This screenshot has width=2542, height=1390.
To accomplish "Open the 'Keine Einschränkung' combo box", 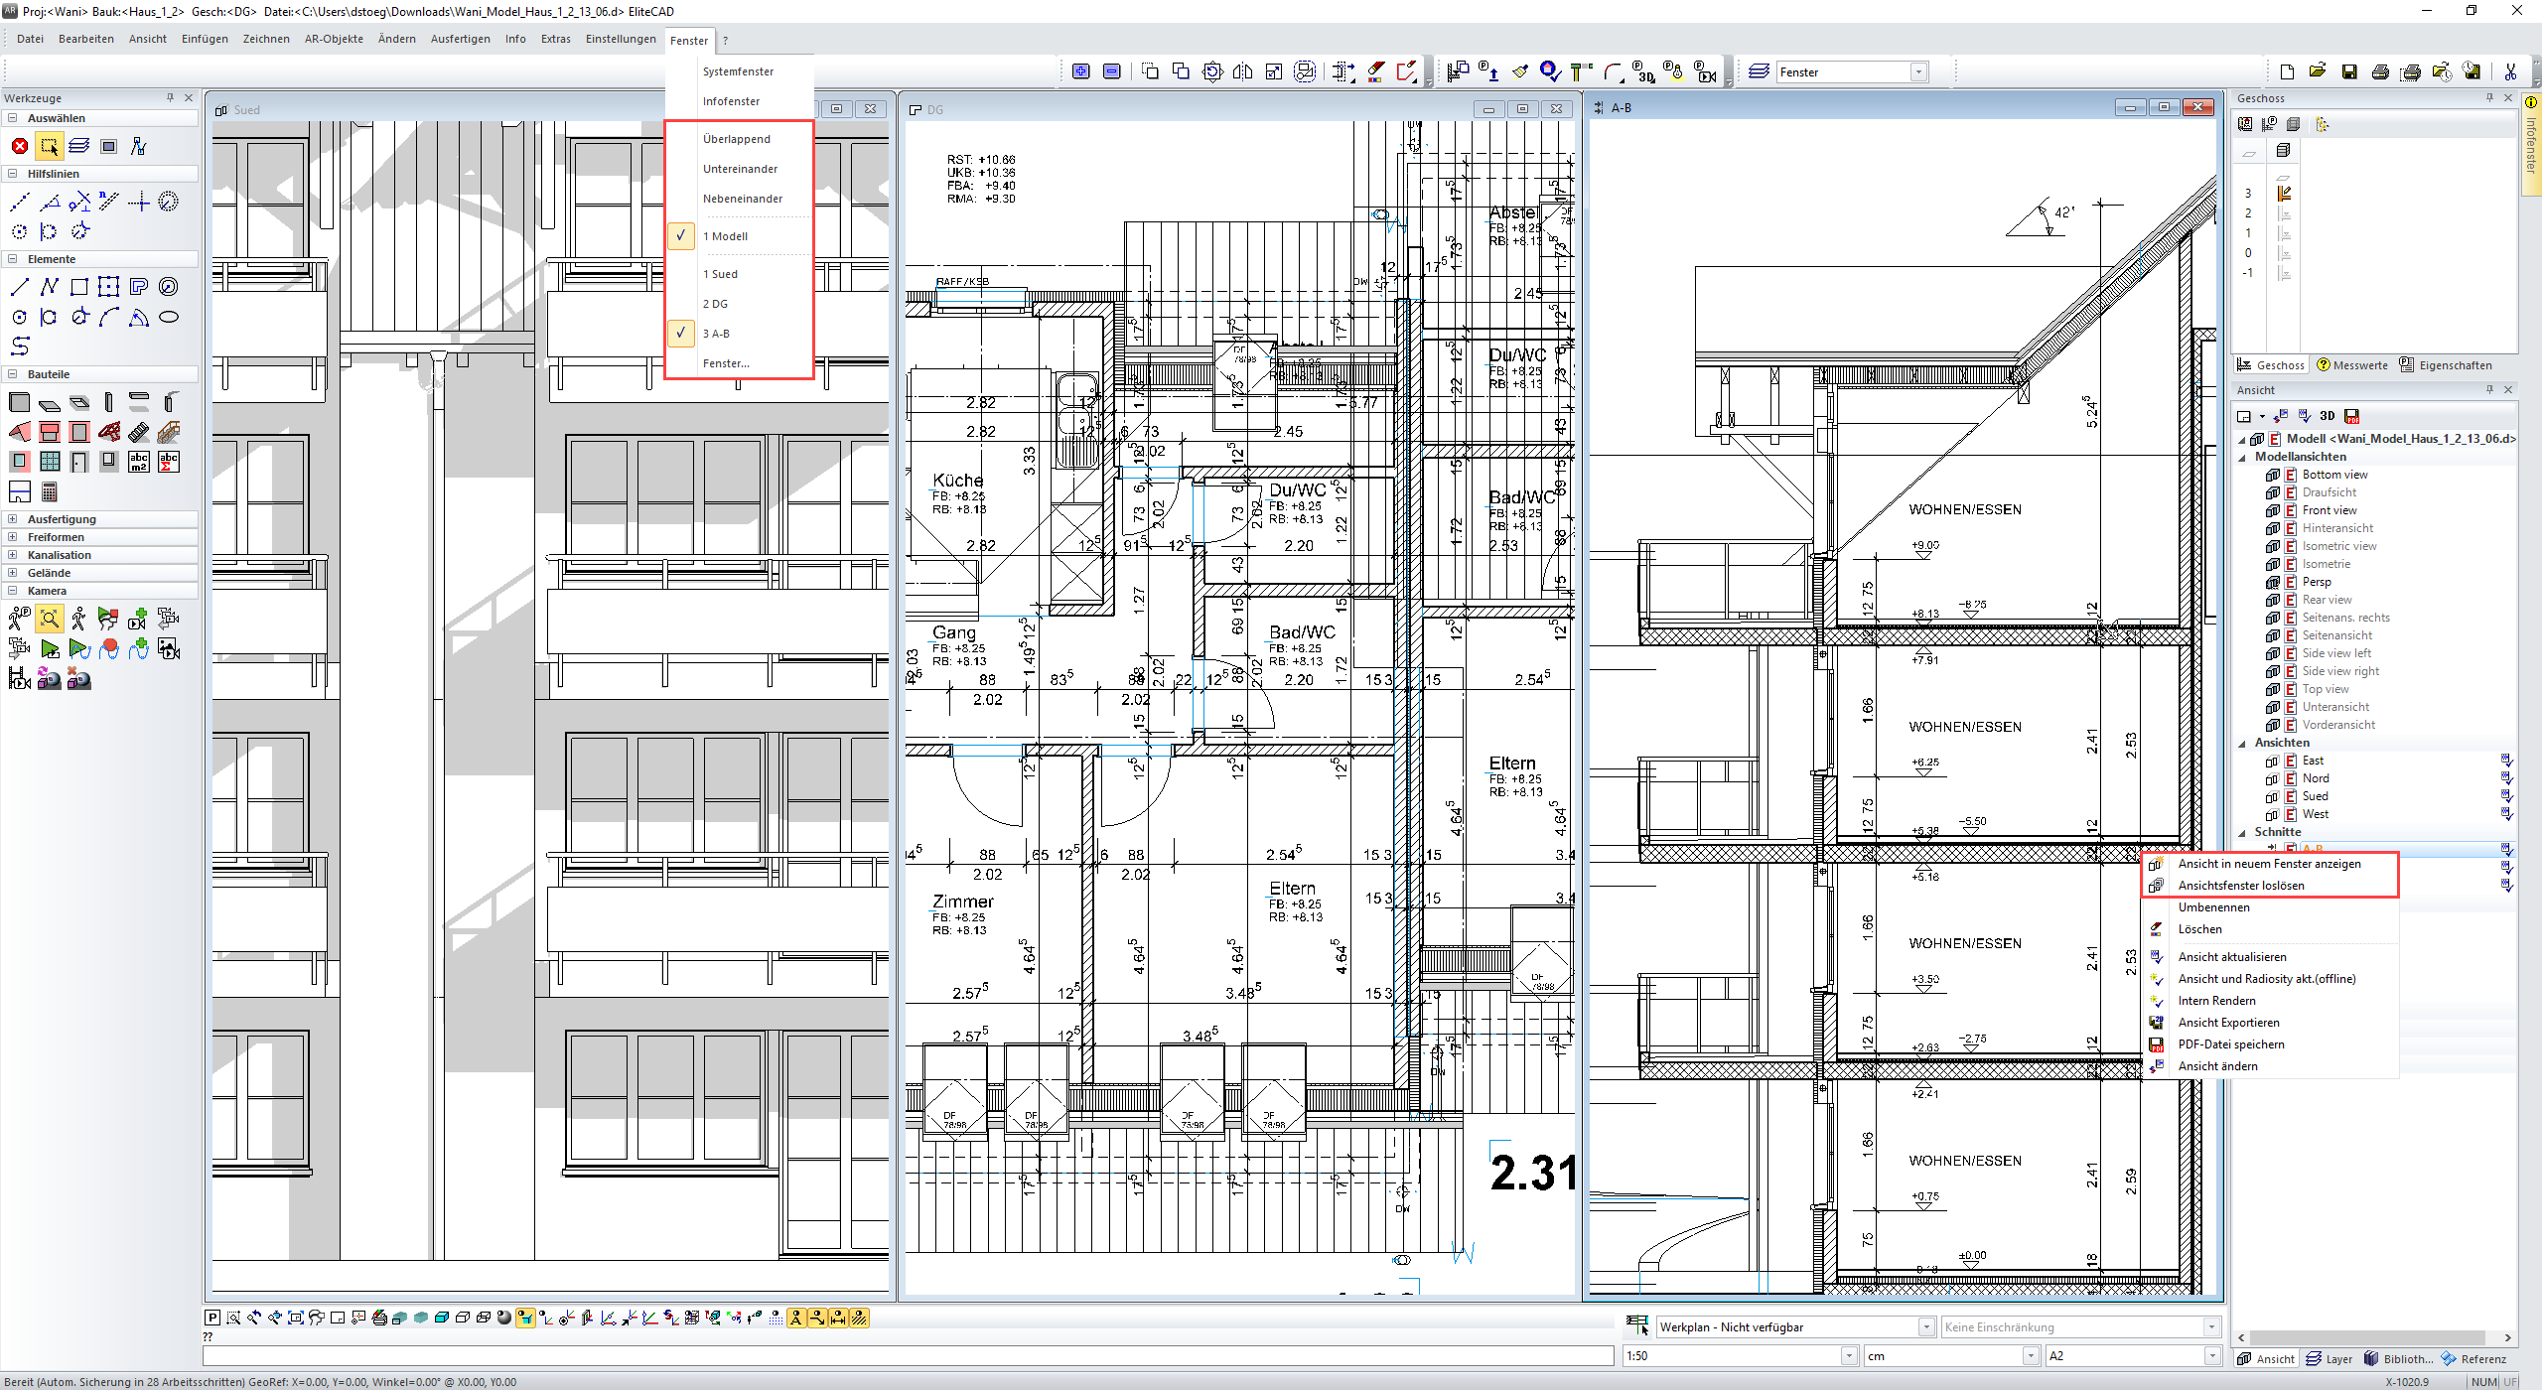I will pos(2079,1327).
